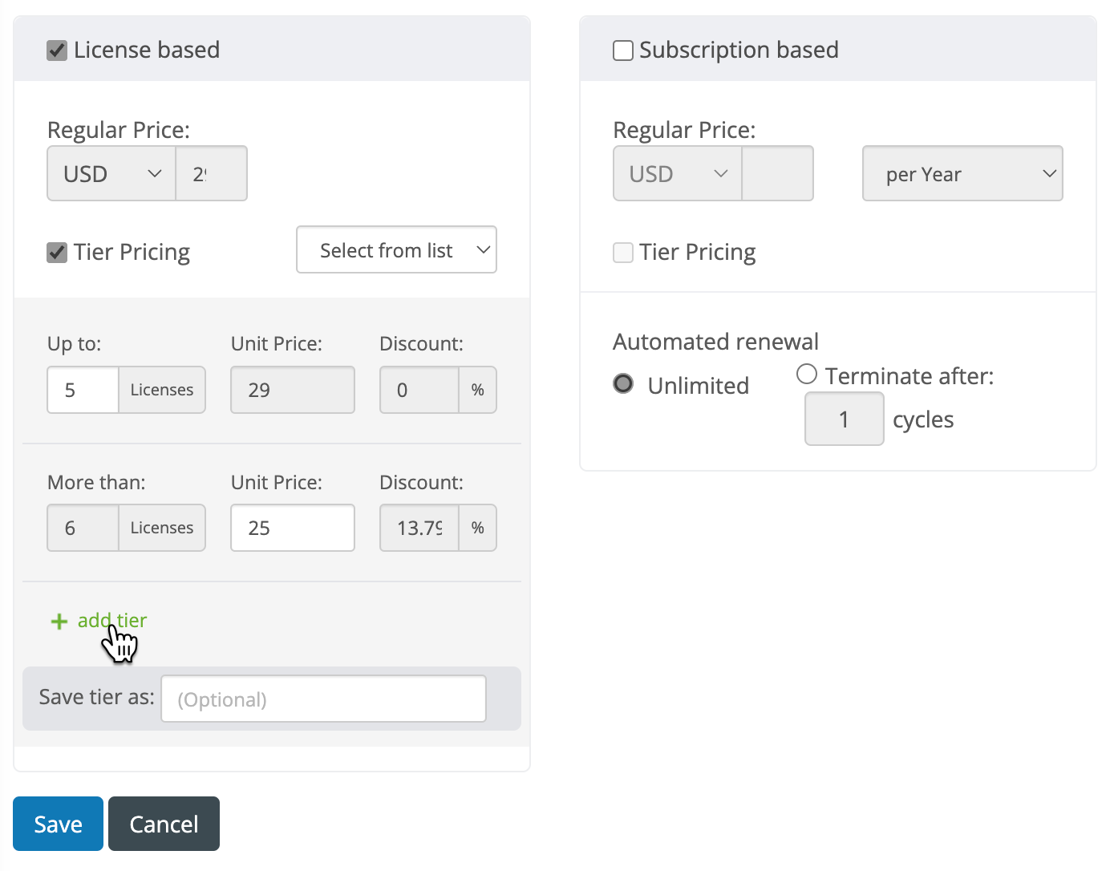Click the Licenses label next to the 6 field
This screenshot has height=871, width=1110.
coord(162,528)
